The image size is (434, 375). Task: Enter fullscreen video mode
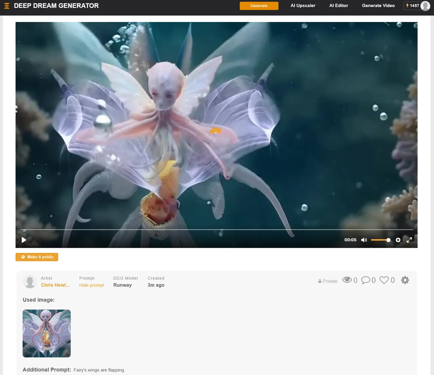(409, 240)
